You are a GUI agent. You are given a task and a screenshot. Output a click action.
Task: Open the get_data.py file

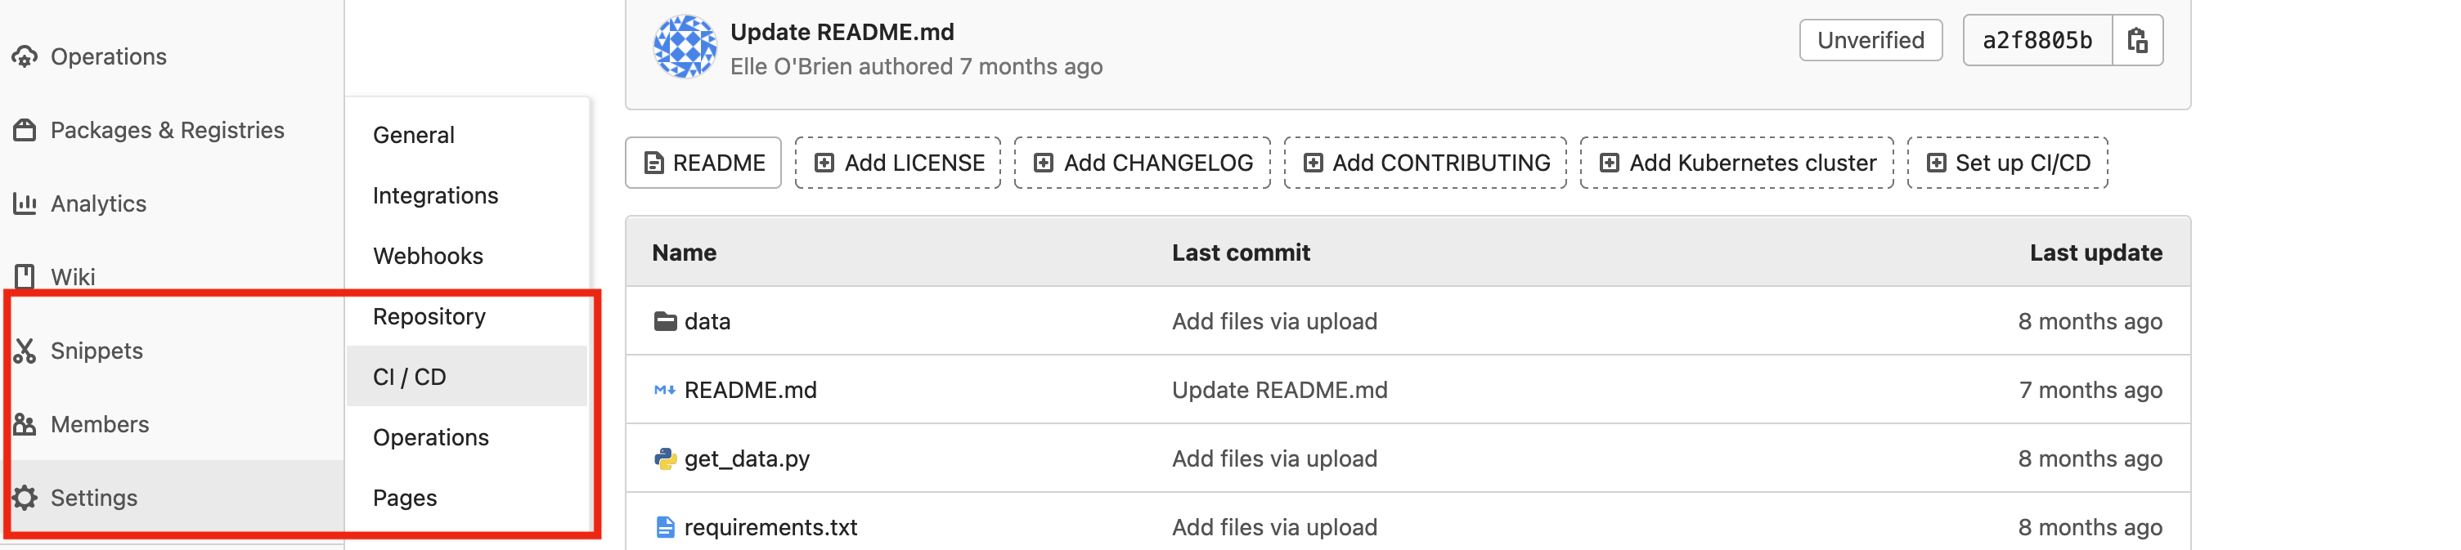coord(746,458)
